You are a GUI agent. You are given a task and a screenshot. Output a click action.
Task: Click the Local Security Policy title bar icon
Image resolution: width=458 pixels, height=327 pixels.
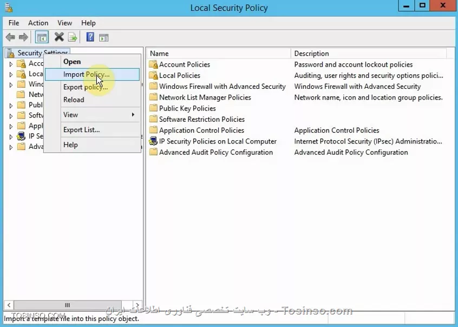pos(9,7)
